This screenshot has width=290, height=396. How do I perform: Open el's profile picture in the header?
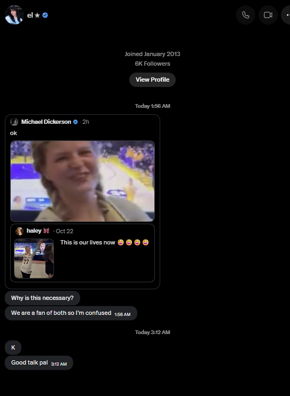click(14, 15)
